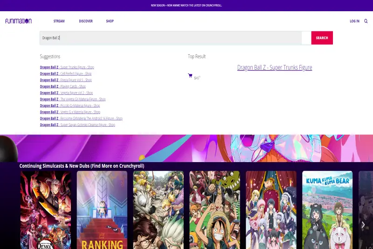Open Vegito G x Materia Figure suggestion
The height and width of the screenshot is (249, 373).
[x=70, y=112]
